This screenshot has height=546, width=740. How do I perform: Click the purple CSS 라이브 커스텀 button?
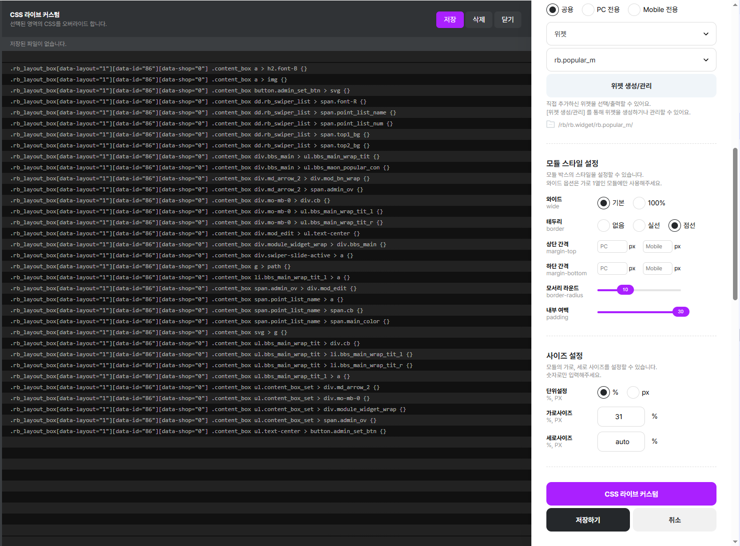(x=631, y=494)
